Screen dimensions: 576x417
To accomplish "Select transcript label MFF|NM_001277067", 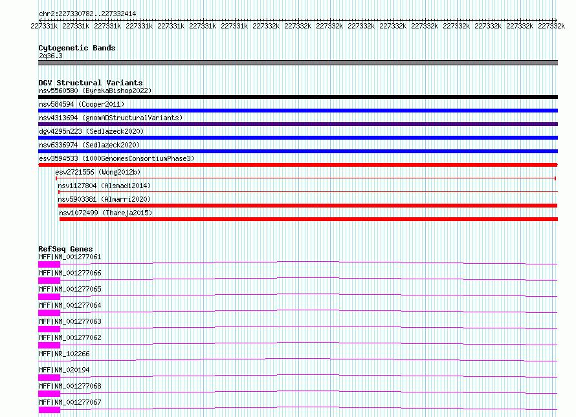I will click(70, 402).
